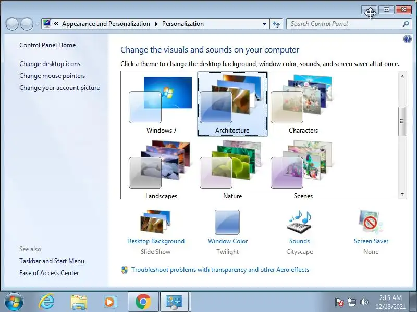Click the Back navigation button

pos(12,24)
